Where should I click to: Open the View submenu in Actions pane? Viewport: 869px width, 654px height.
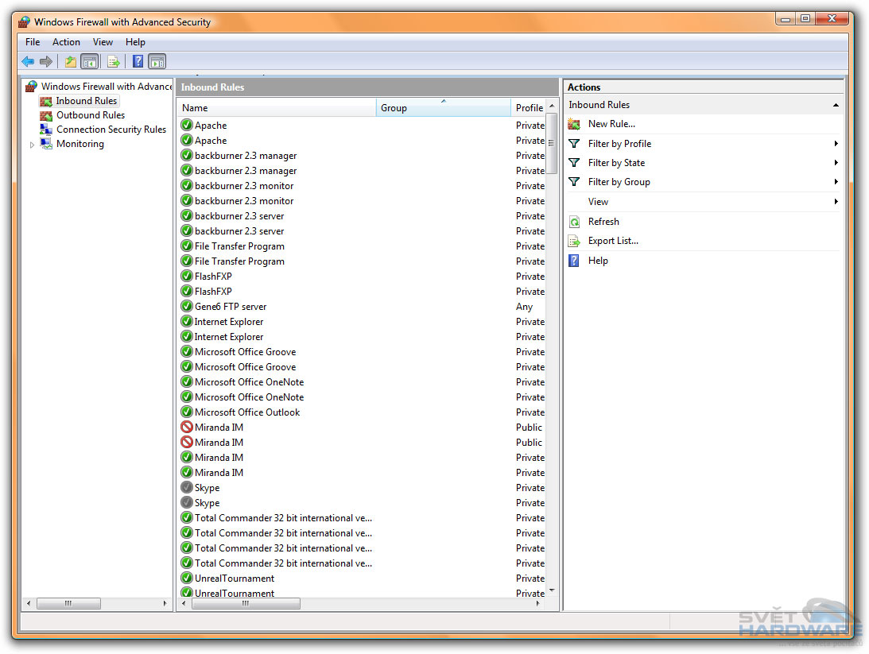pyautogui.click(x=598, y=201)
